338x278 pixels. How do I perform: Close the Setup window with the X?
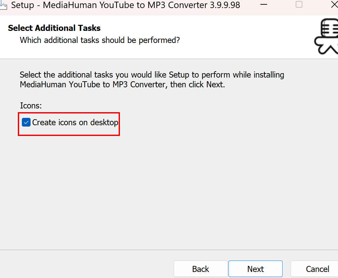[334, 5]
